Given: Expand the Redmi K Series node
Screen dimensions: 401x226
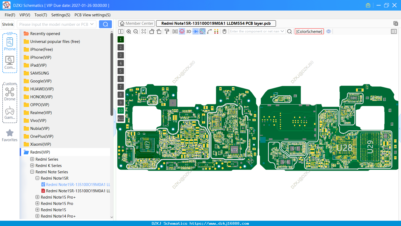Looking at the screenshot, I should [x=32, y=165].
